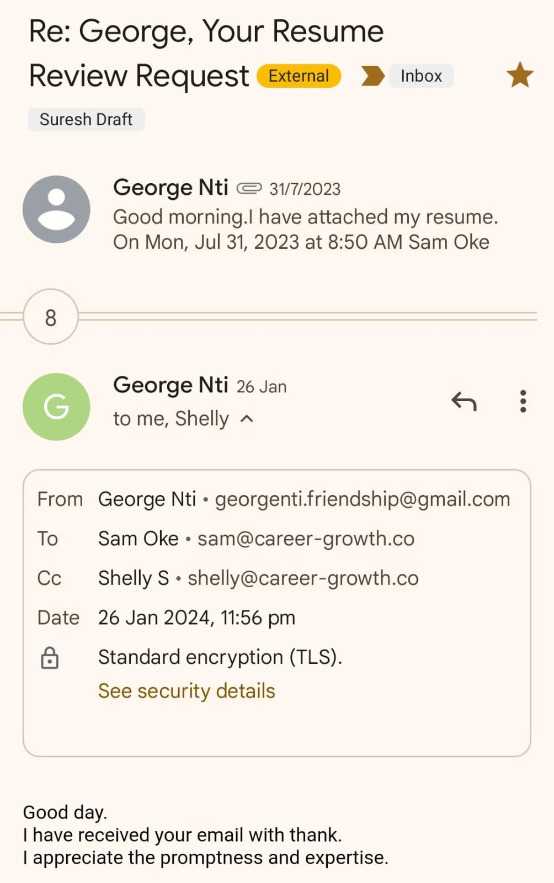
Task: Click the External tag badge
Action: pyautogui.click(x=299, y=76)
